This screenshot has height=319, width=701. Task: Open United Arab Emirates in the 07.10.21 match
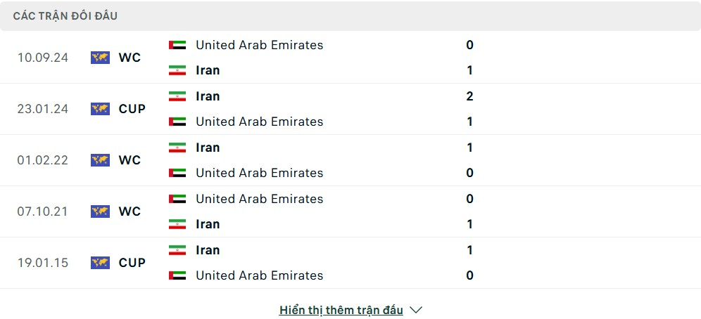pos(259,199)
